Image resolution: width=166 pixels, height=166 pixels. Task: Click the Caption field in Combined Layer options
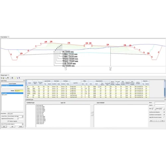pyautogui.click(x=160, y=105)
